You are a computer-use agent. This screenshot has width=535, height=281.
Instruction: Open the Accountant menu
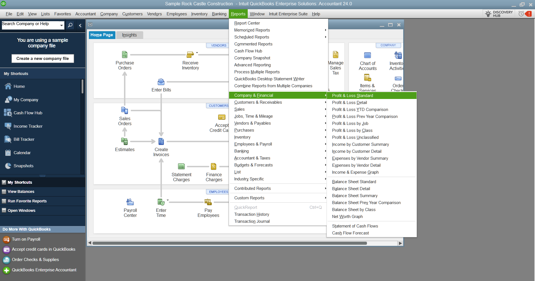(85, 14)
